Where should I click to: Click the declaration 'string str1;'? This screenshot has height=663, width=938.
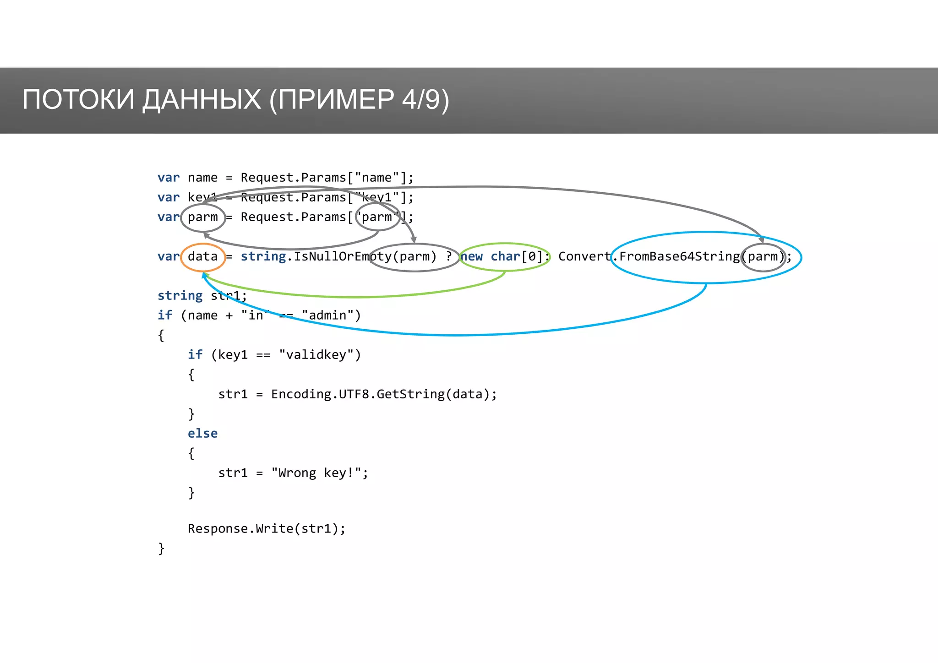click(x=202, y=296)
